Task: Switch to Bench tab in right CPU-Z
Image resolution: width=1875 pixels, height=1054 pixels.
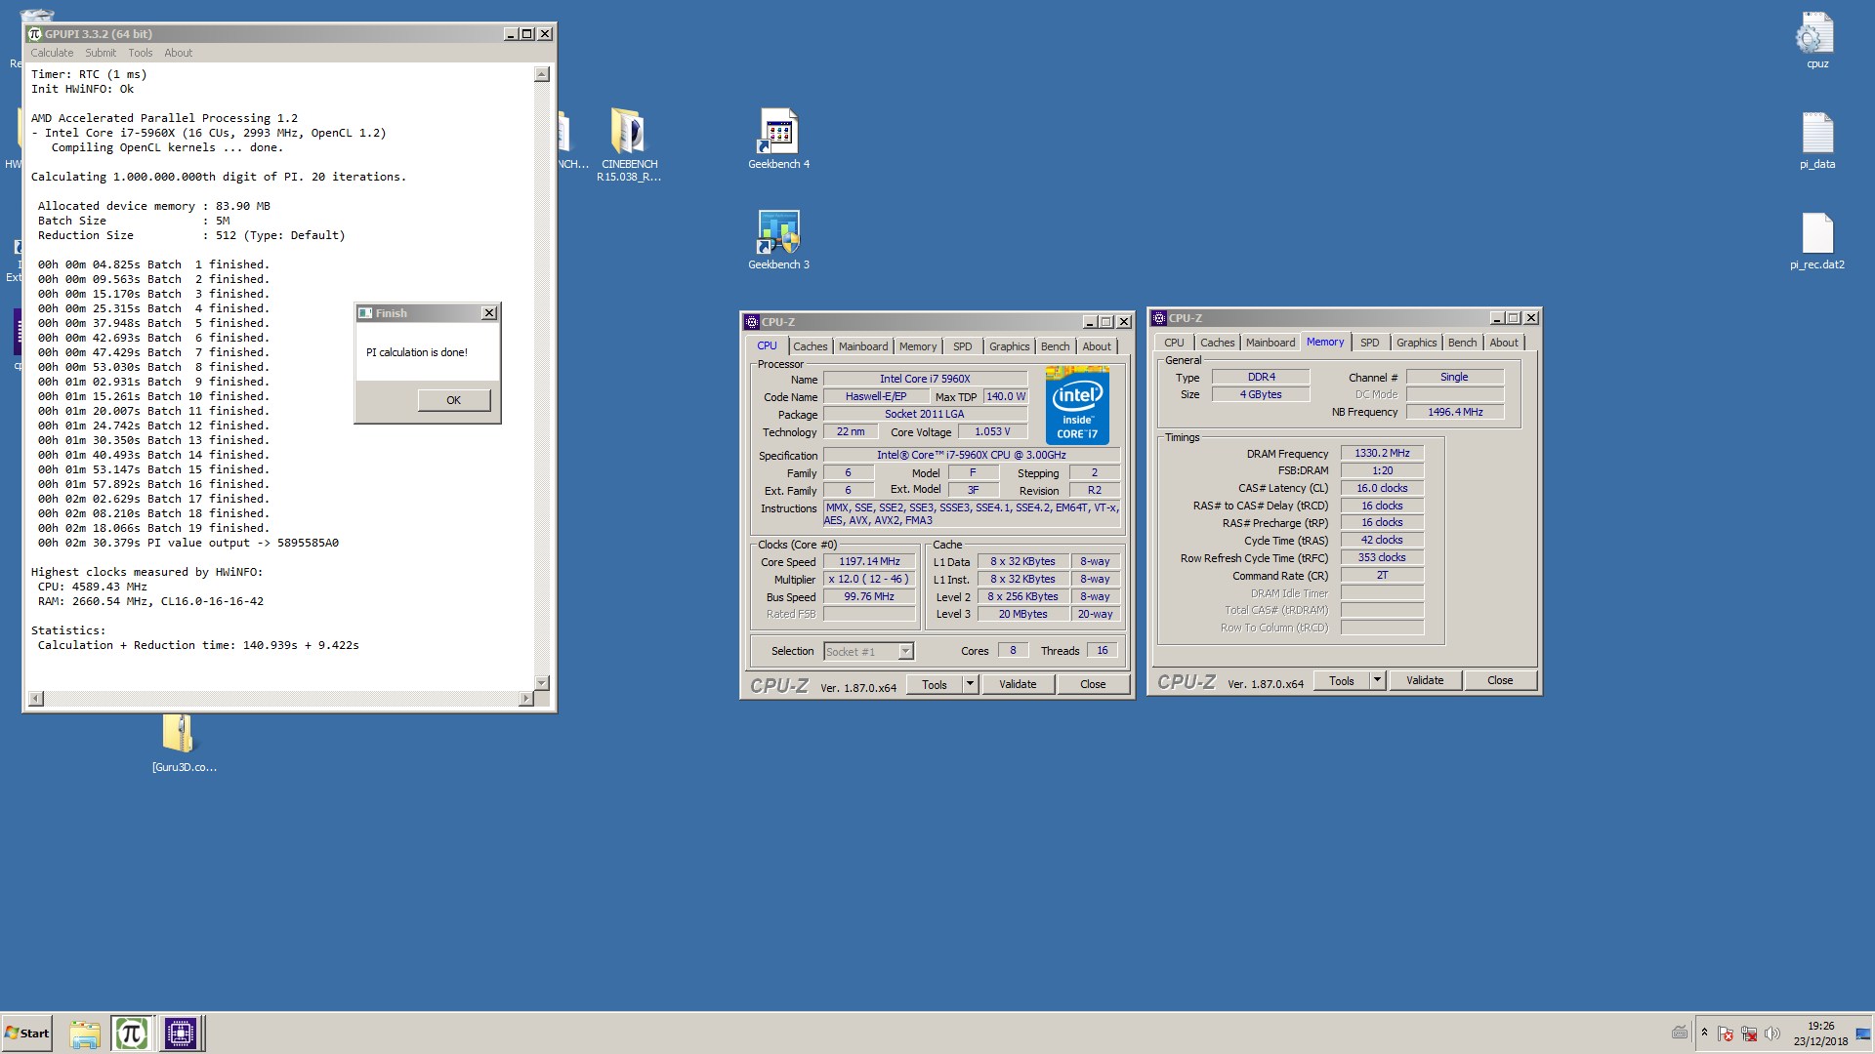Action: click(x=1462, y=343)
